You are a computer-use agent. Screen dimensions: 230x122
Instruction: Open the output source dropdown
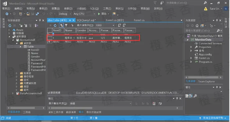click(100, 103)
